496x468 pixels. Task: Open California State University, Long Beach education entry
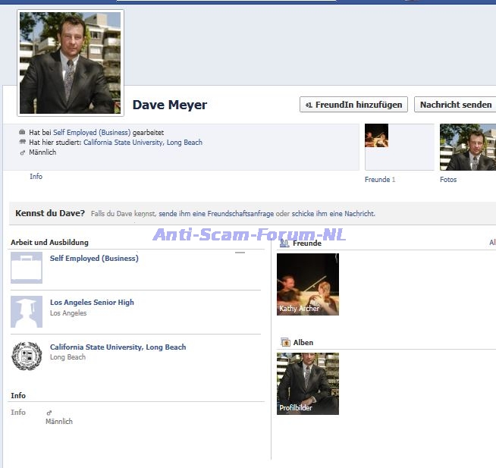(118, 347)
